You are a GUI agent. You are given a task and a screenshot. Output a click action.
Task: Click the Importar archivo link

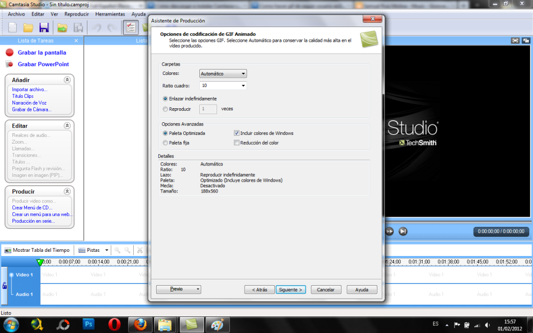[30, 89]
